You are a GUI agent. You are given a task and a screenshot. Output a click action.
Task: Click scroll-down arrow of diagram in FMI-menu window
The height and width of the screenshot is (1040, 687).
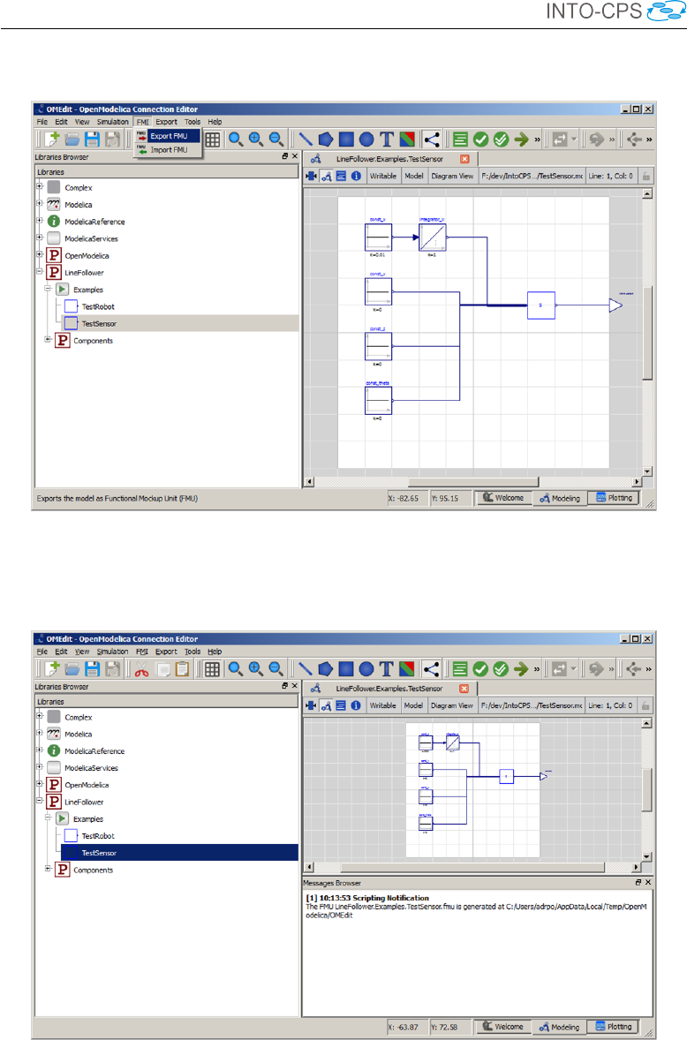pos(647,471)
